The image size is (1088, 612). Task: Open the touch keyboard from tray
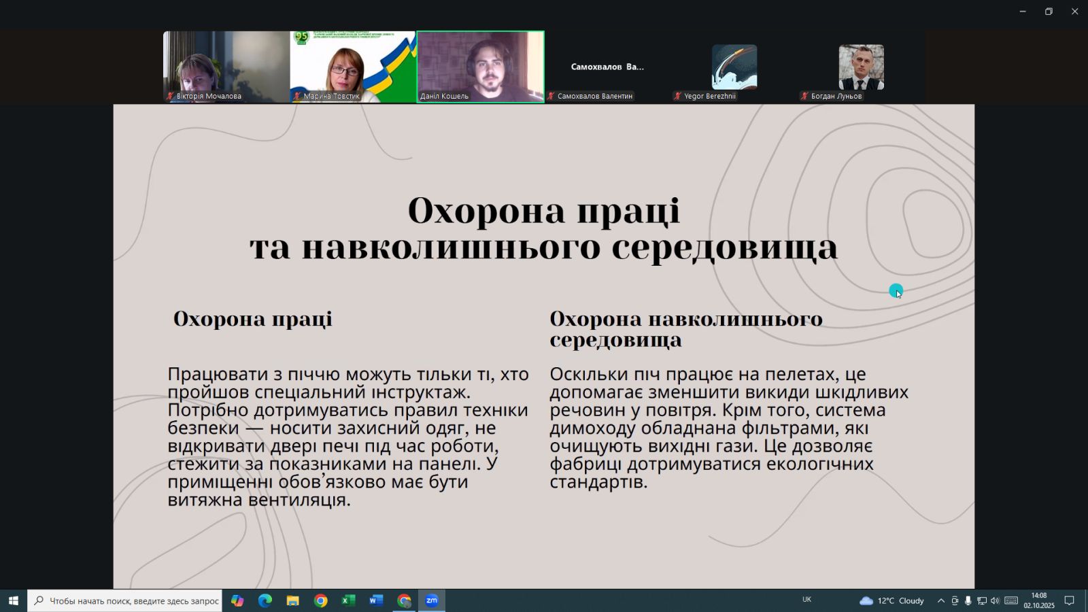coord(1011,600)
